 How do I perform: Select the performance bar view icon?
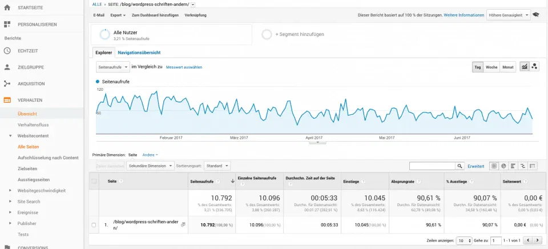coord(513,166)
